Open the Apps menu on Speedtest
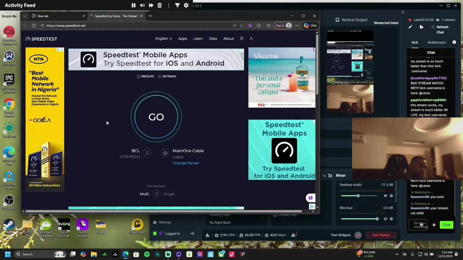Screen dimensions: 463x260 (x=183, y=39)
